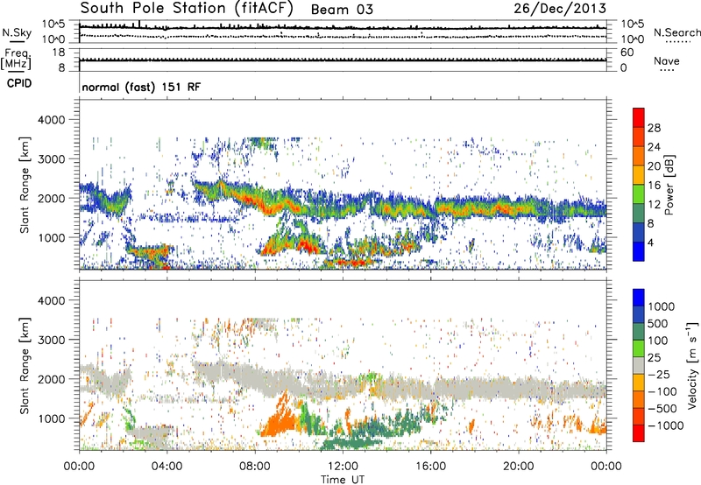
Task: Pick the red top segment of Power colorbar
Action: (x=639, y=117)
